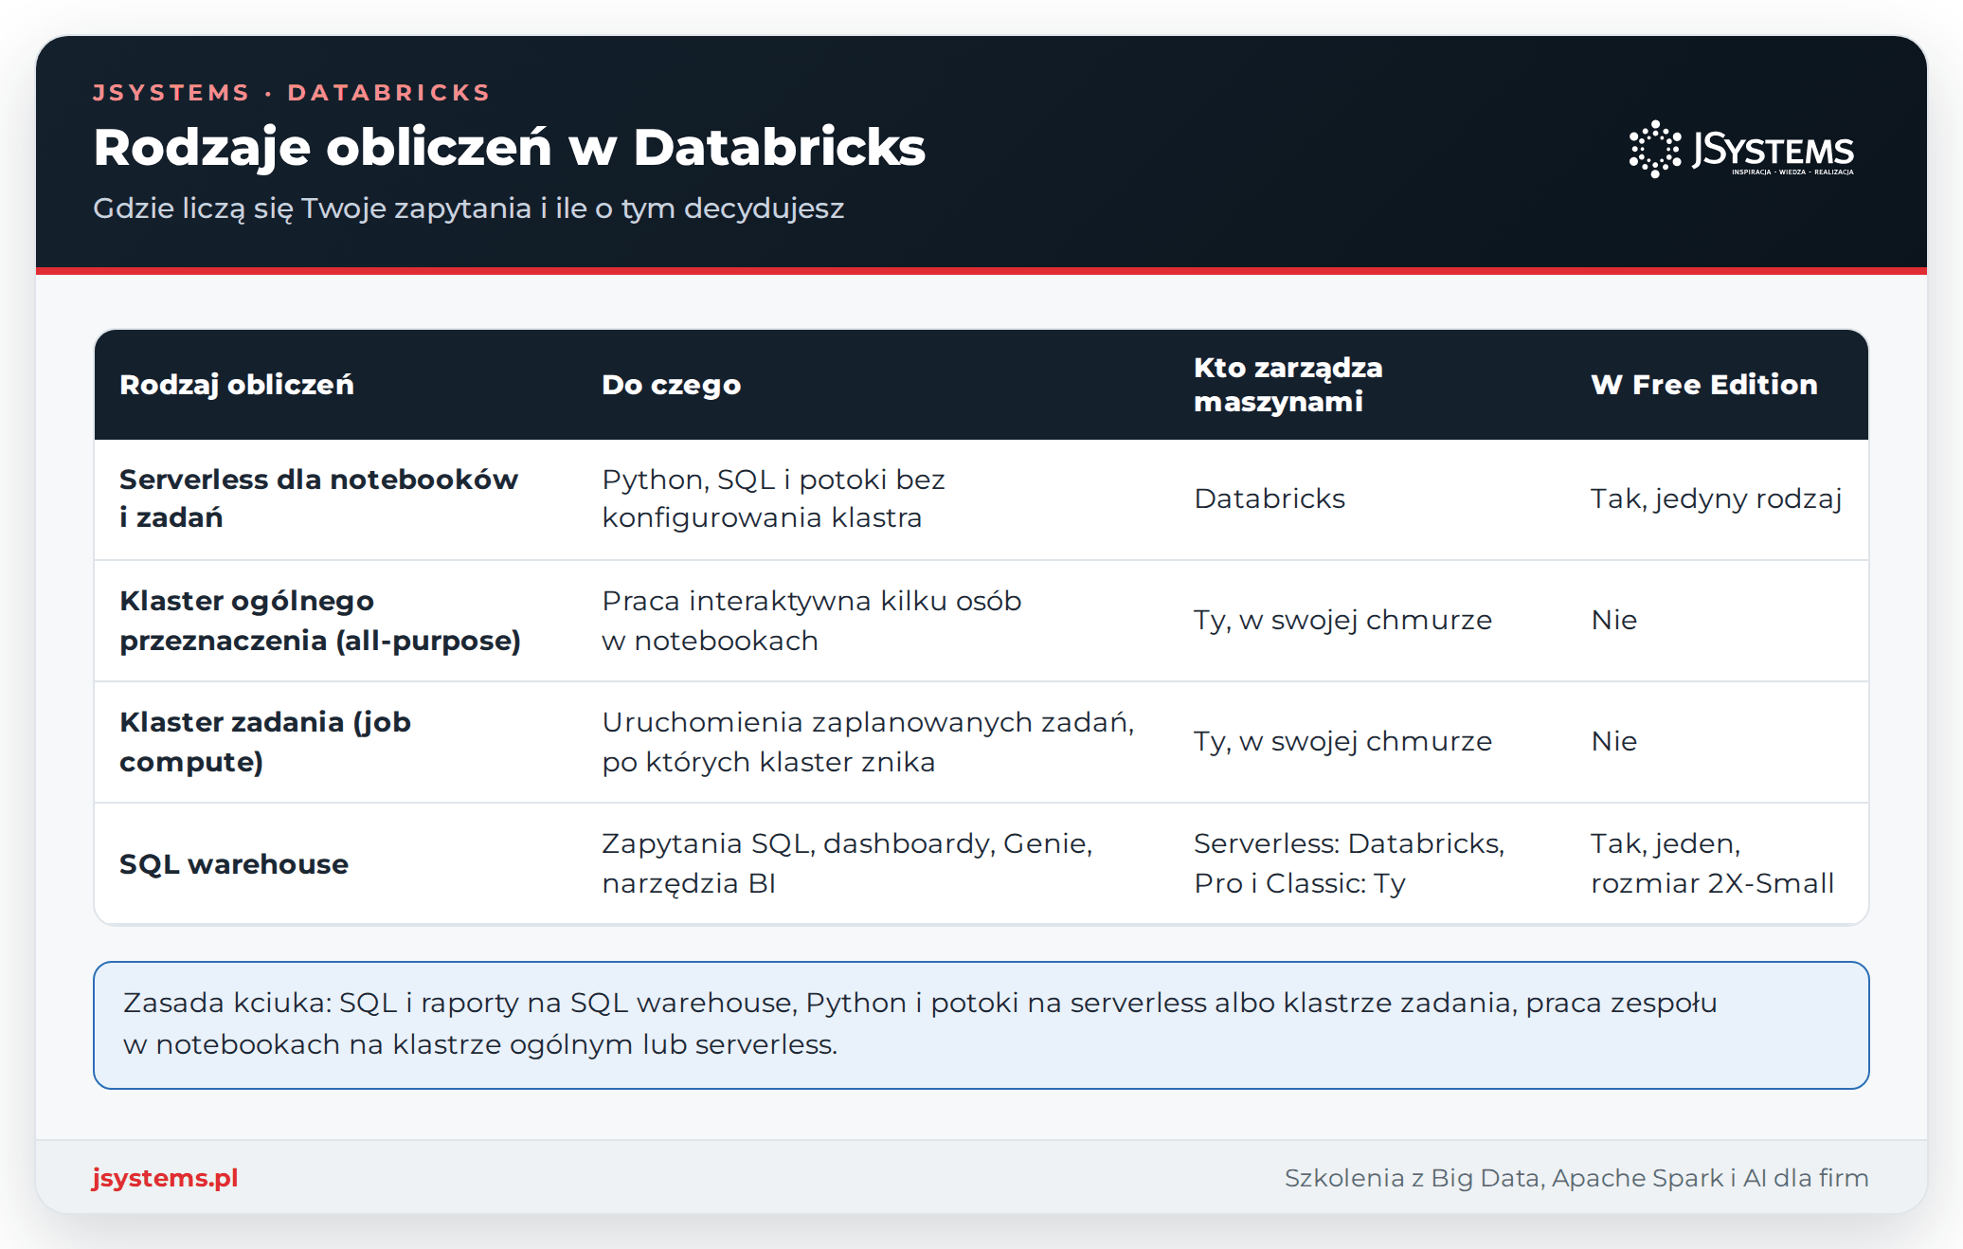Click 'Nie' in the all-purpose cluster row
Viewport: 1963px width, 1249px height.
pos(1614,620)
